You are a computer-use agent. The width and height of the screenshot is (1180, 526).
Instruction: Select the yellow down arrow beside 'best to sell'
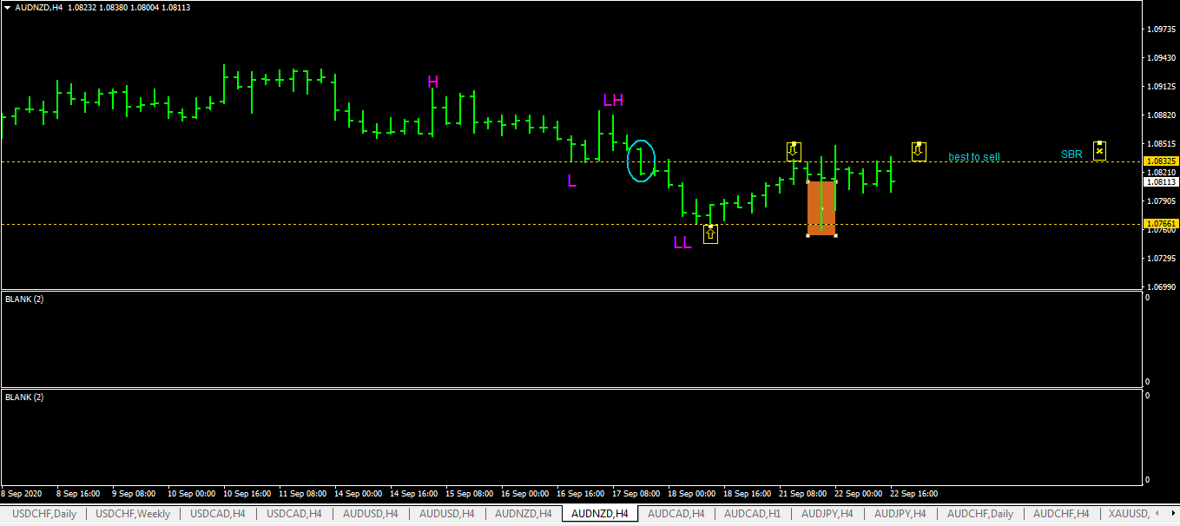click(x=919, y=152)
